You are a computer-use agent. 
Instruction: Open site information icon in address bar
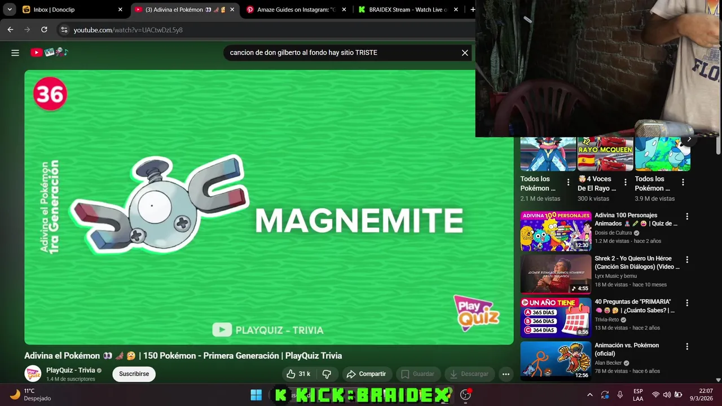(x=64, y=30)
